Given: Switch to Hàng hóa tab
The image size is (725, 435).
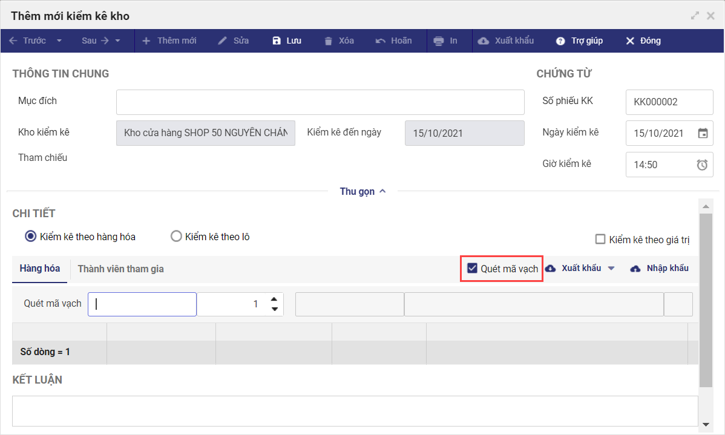Looking at the screenshot, I should (40, 269).
